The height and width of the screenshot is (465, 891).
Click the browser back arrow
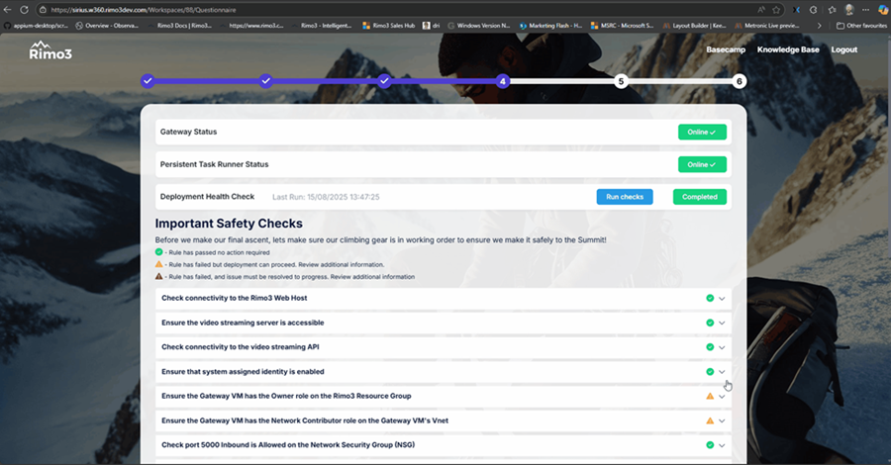9,9
